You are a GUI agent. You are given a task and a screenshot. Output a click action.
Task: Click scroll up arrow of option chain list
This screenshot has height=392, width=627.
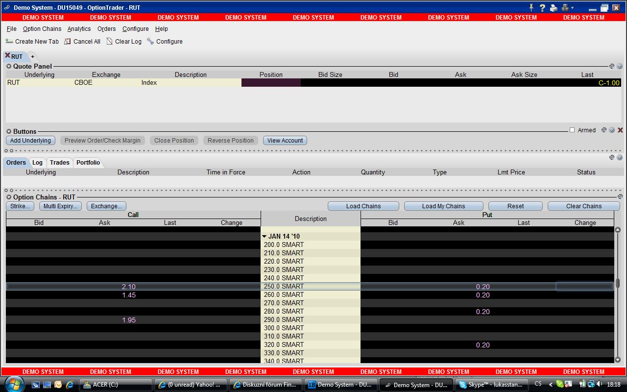pyautogui.click(x=618, y=230)
